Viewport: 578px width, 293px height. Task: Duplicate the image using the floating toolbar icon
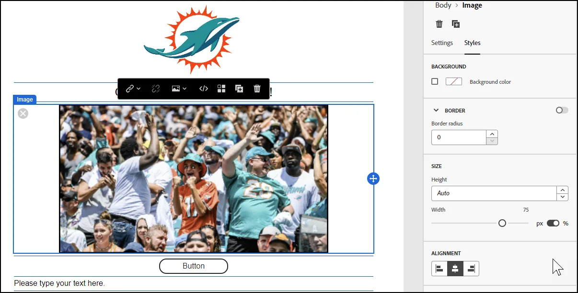pyautogui.click(x=239, y=89)
